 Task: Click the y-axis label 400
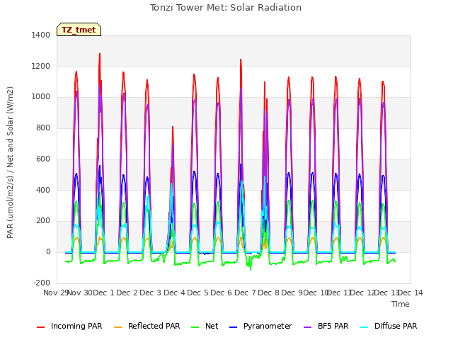click(43, 190)
